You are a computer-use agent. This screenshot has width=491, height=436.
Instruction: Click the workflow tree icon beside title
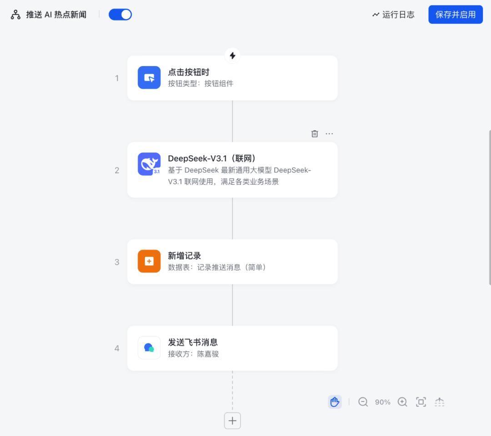[x=16, y=15]
